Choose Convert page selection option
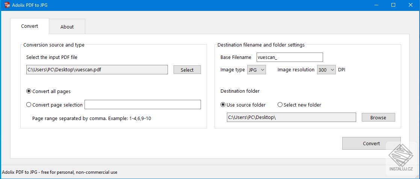 (x=54, y=105)
